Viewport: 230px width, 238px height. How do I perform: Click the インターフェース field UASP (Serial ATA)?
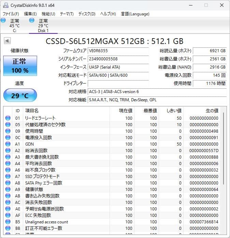[x=118, y=67]
